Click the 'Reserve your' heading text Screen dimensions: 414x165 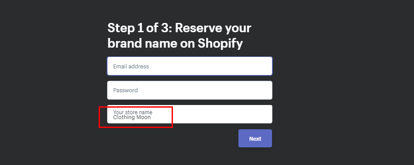point(213,28)
